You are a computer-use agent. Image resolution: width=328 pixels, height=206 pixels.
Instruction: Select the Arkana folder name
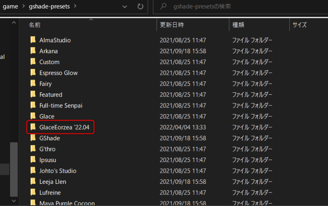48,51
